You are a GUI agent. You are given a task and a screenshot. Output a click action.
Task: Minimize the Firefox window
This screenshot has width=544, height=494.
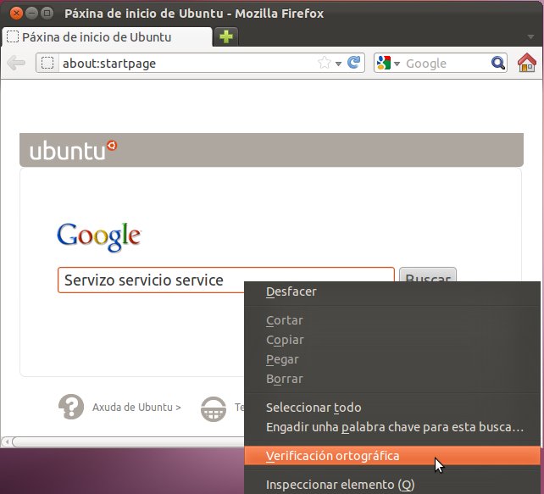pyautogui.click(x=31, y=14)
